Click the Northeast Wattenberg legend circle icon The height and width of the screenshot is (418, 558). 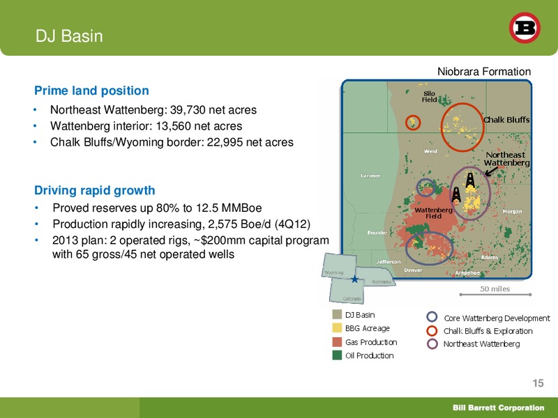pyautogui.click(x=432, y=343)
